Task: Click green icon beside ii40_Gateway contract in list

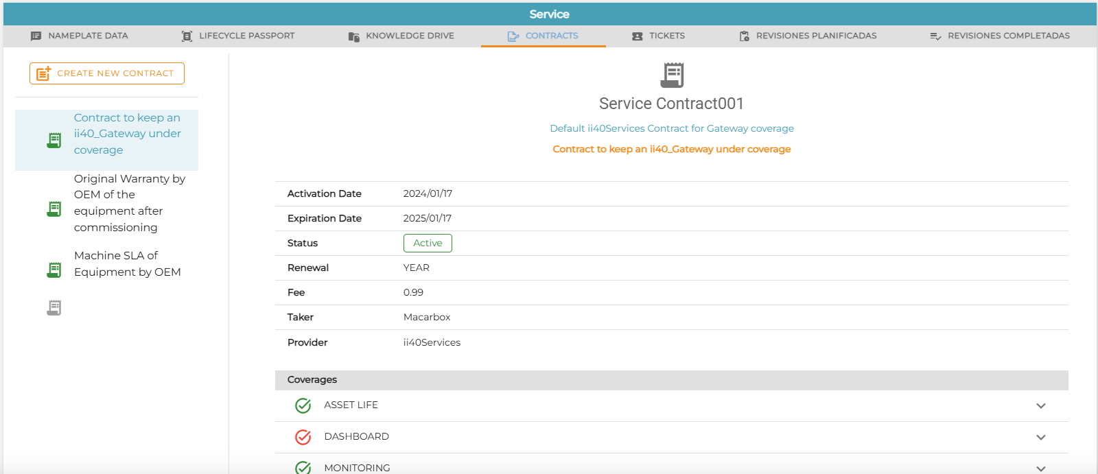Action: [54, 141]
